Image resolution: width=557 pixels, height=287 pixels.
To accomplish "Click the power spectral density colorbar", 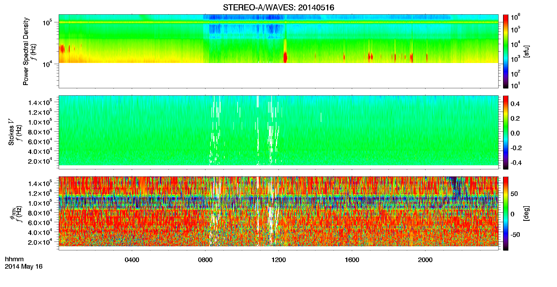I will click(506, 51).
